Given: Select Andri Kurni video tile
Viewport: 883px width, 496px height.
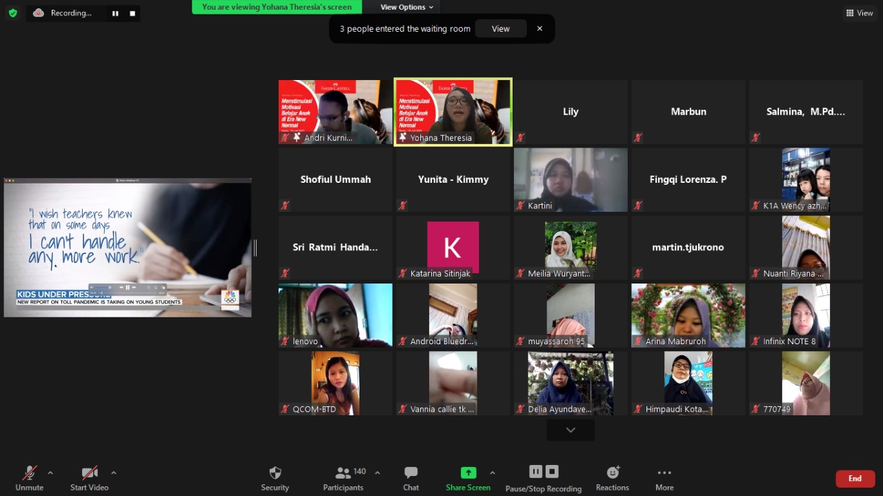Looking at the screenshot, I should point(335,112).
